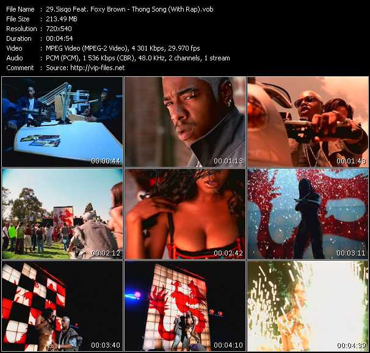
Task: Select the thumbnail at 00:03:40
Action: pyautogui.click(x=62, y=306)
